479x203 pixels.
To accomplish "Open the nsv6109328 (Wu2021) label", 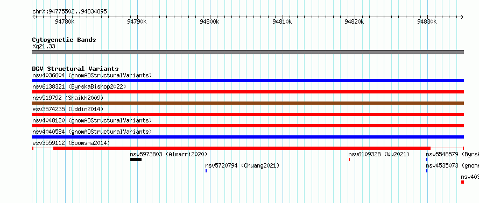I will pyautogui.click(x=379, y=154).
